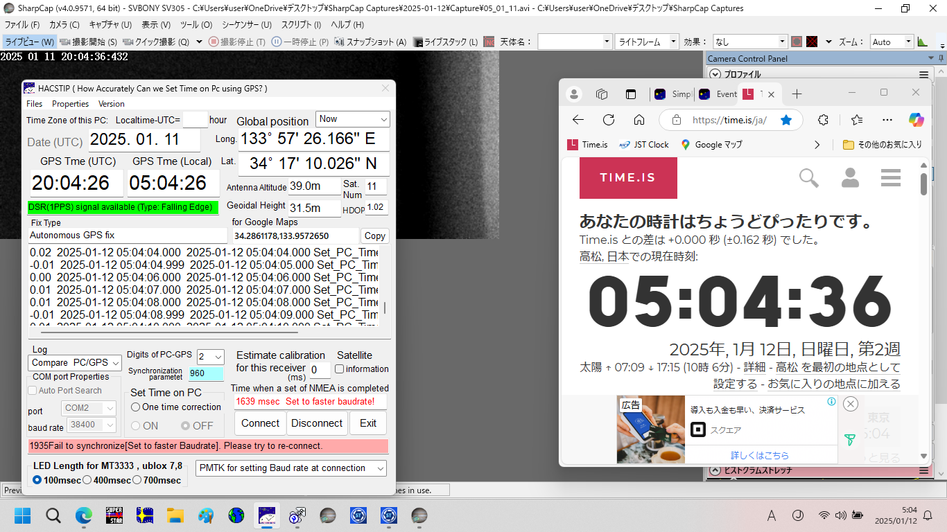
Task: Click the Synchronization parameter field
Action: tap(206, 373)
